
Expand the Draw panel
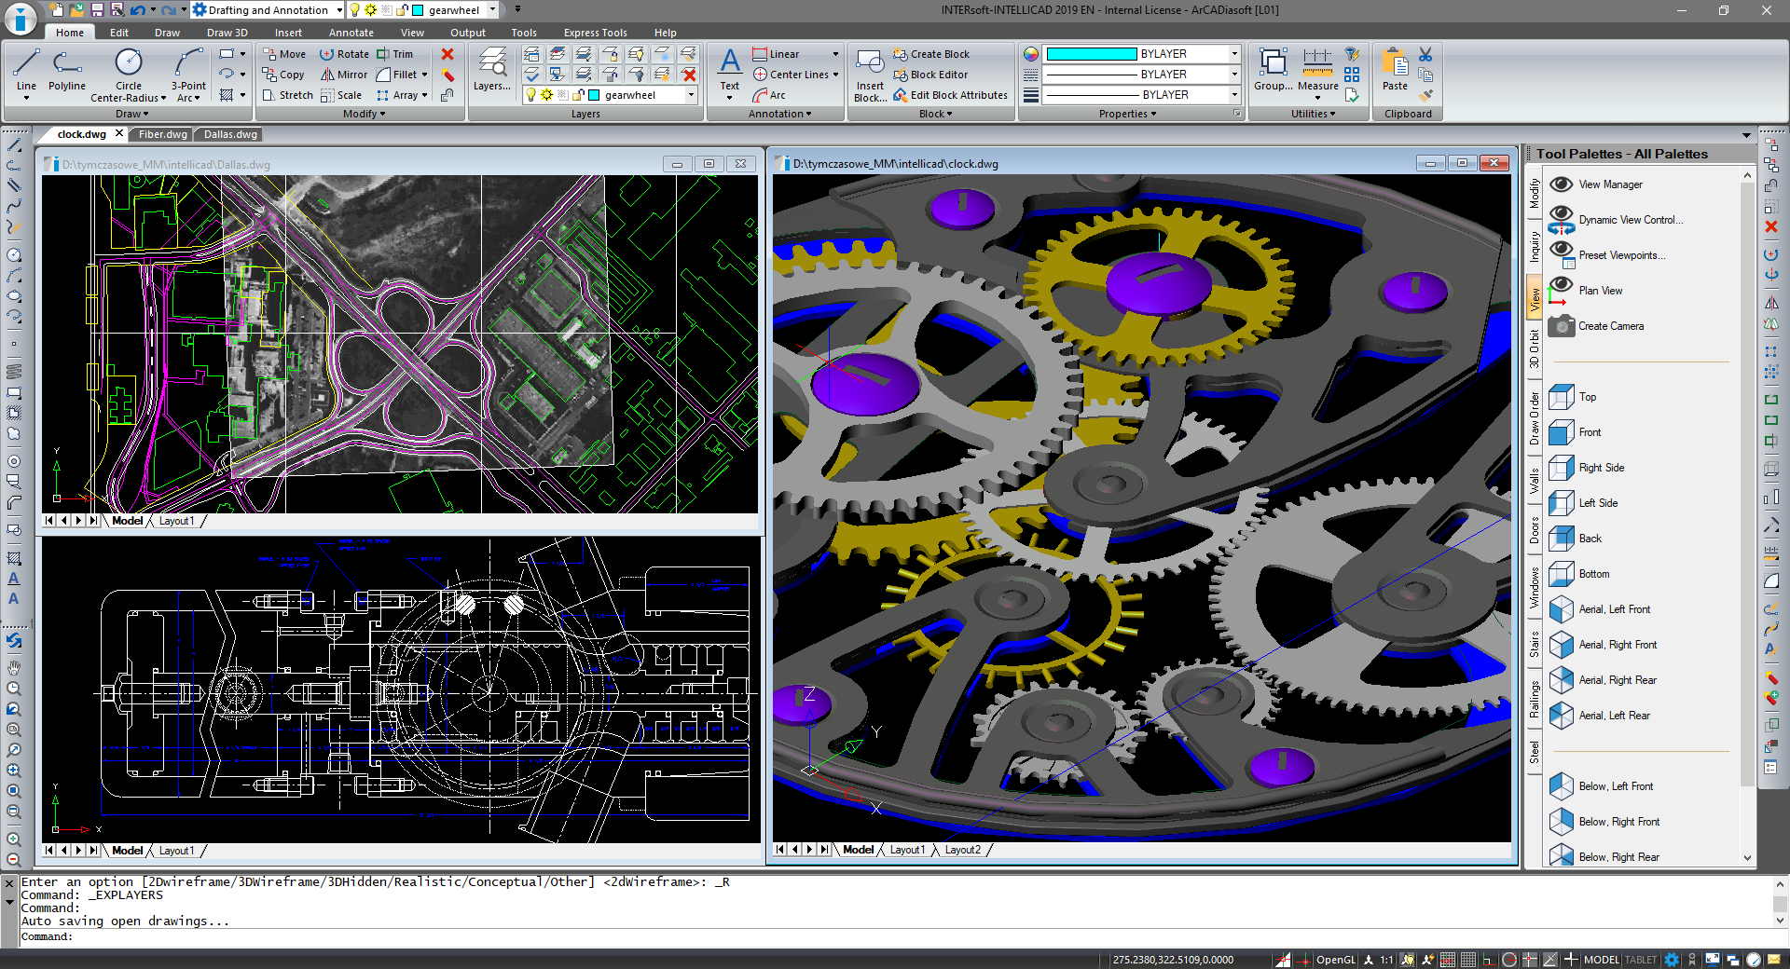click(132, 114)
